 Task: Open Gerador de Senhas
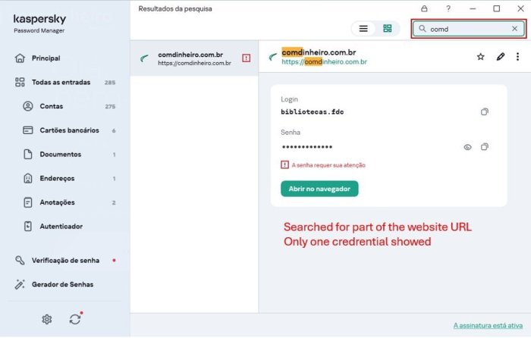click(x=60, y=284)
